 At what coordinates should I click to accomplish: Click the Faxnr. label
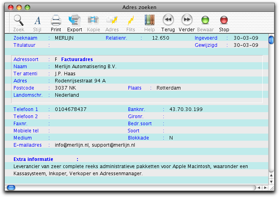click(20, 124)
